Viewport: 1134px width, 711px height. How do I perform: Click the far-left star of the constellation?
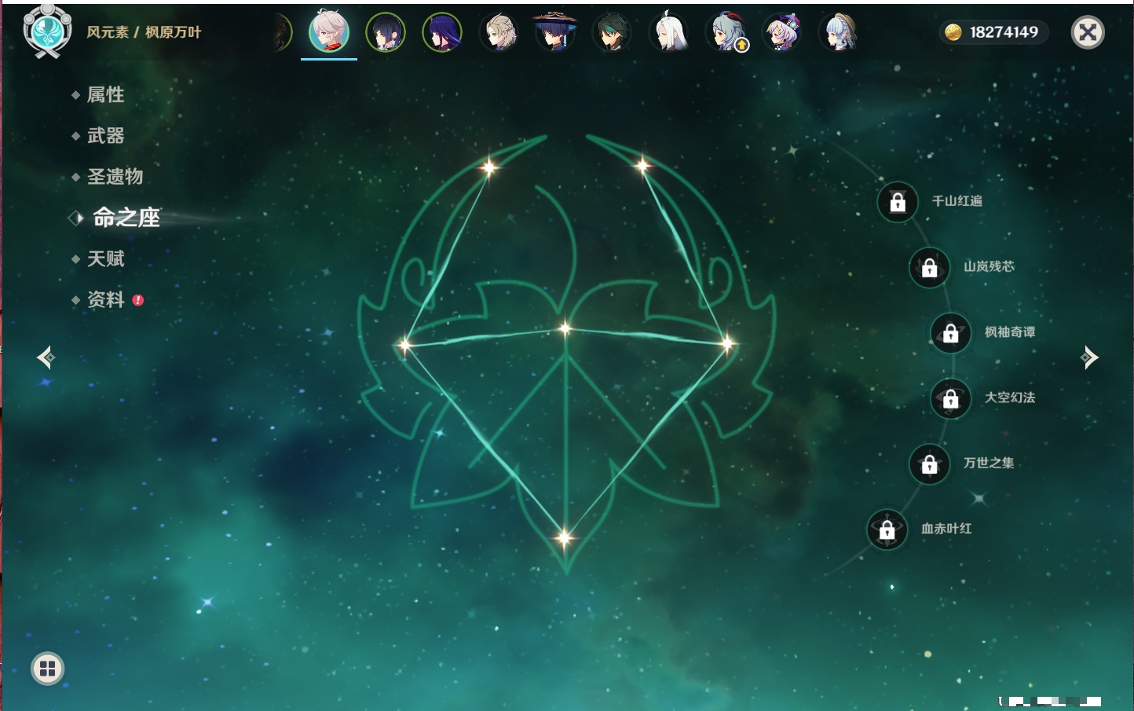pyautogui.click(x=404, y=344)
